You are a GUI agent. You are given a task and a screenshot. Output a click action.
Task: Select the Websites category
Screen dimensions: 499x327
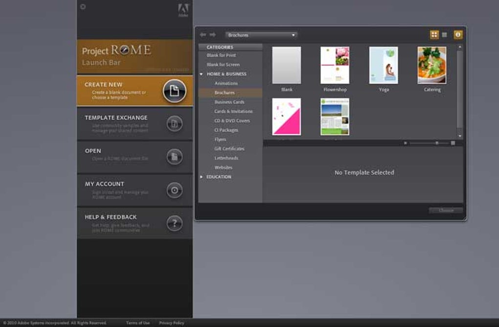coord(224,168)
